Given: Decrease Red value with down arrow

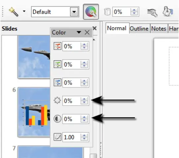Looking at the screenshot, I should (84, 48).
